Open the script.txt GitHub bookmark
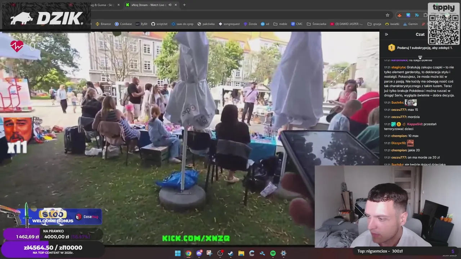Viewport: 461px width, 259px height. (159, 24)
